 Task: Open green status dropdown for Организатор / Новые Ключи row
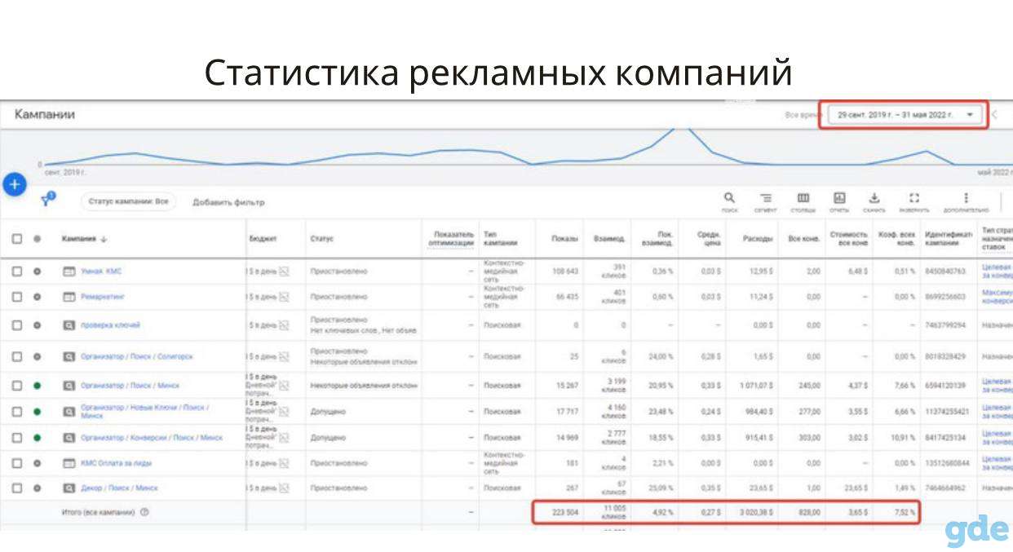(x=37, y=412)
